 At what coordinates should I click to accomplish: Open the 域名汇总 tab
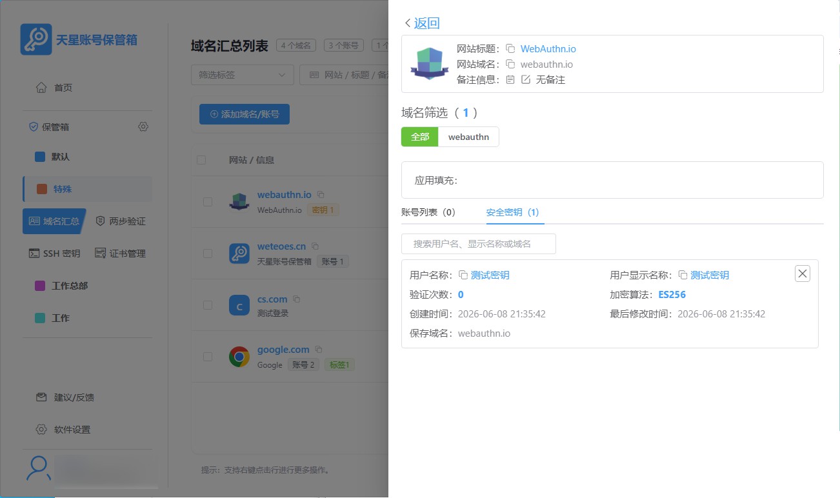pyautogui.click(x=54, y=221)
